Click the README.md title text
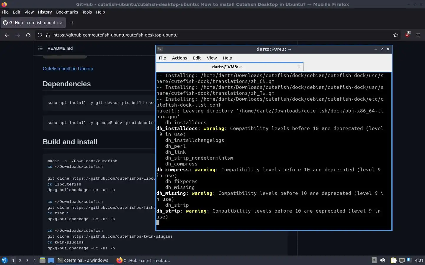Screen dimensions: 425x265 (60, 48)
